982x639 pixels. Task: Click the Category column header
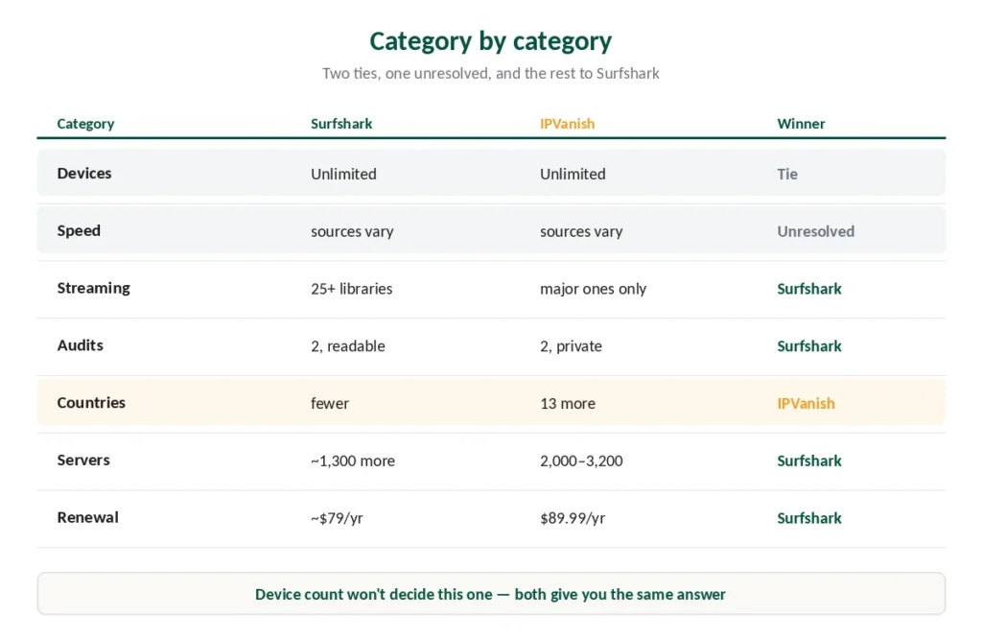click(x=85, y=124)
